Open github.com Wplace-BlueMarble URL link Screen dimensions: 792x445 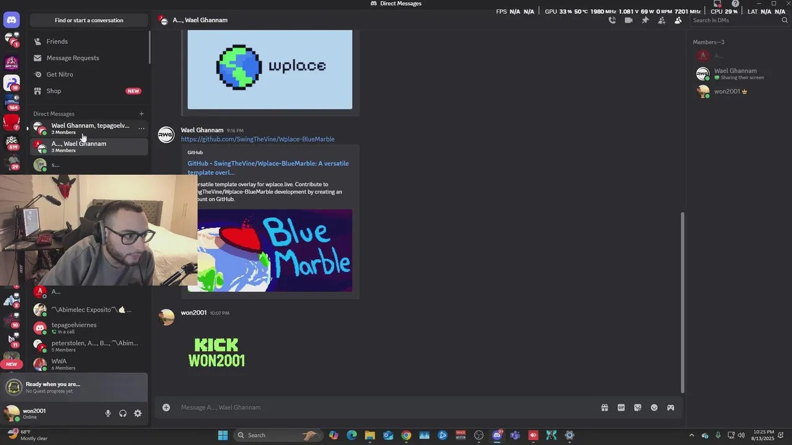(x=257, y=139)
